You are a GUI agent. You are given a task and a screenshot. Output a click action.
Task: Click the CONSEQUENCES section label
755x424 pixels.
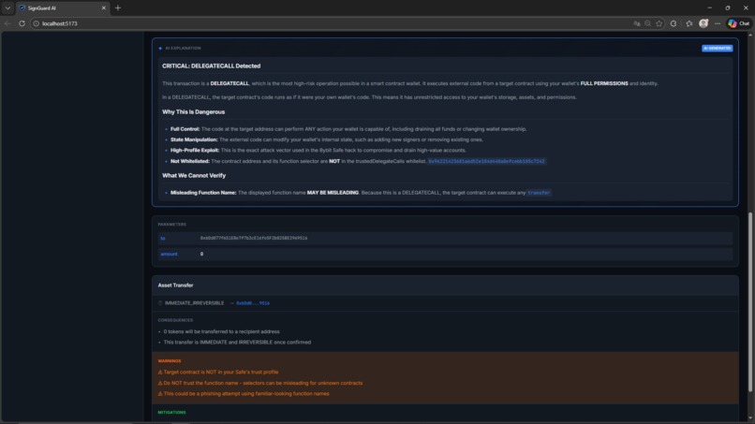tap(175, 320)
